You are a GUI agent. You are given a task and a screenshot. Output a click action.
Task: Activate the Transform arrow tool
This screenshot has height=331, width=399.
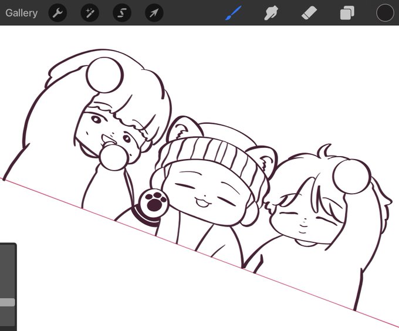pos(154,13)
